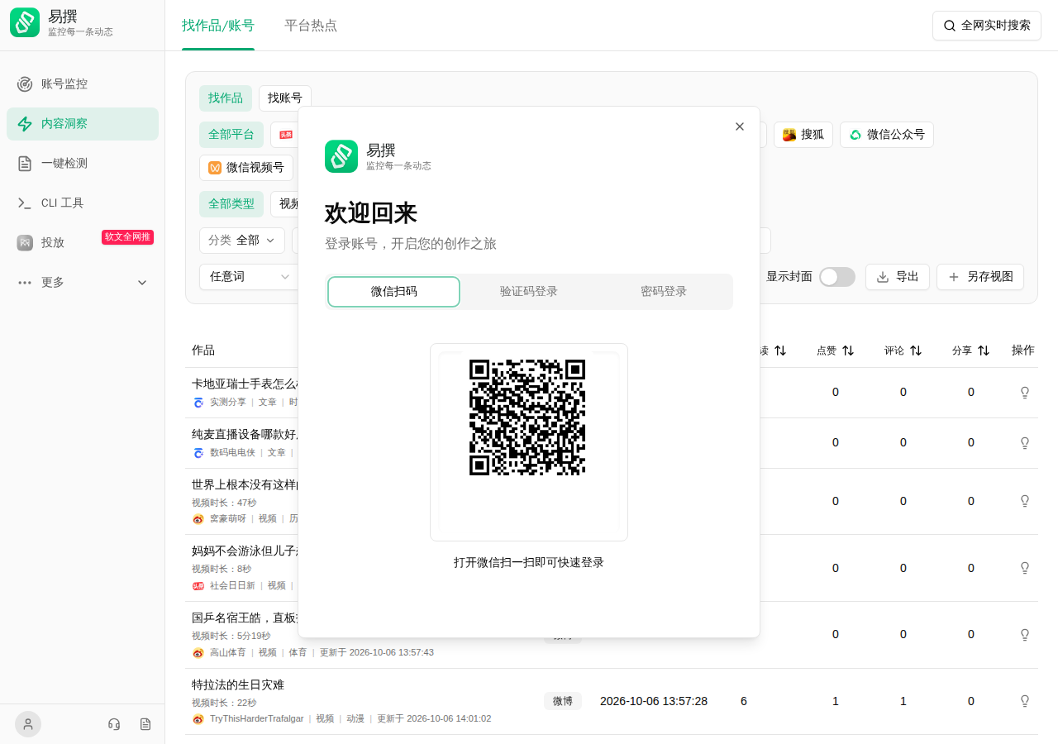The image size is (1058, 744).
Task: Click the 另存视图 button
Action: click(980, 277)
